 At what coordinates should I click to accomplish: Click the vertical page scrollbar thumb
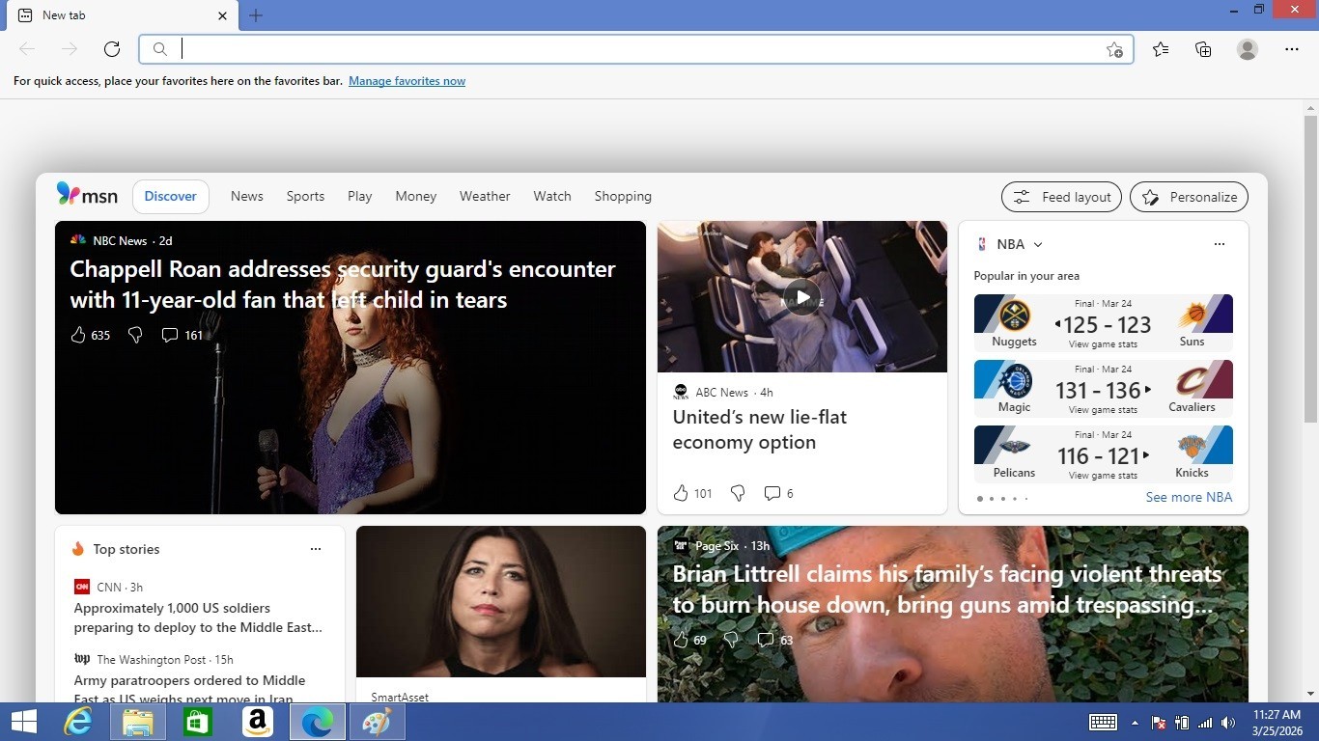pyautogui.click(x=1310, y=267)
